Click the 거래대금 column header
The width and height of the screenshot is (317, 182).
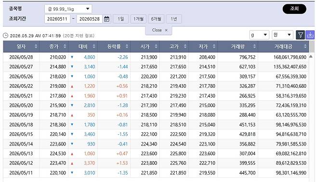coord(283,46)
